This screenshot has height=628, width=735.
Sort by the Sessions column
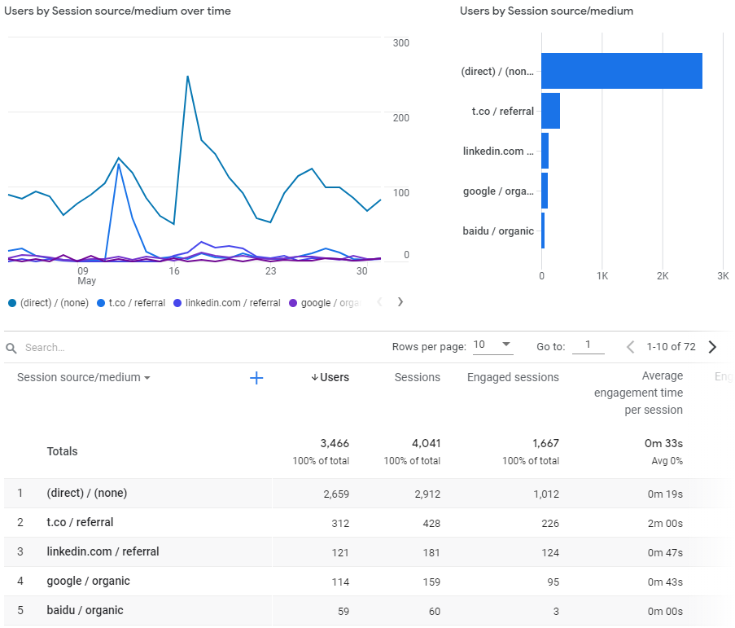(x=418, y=378)
